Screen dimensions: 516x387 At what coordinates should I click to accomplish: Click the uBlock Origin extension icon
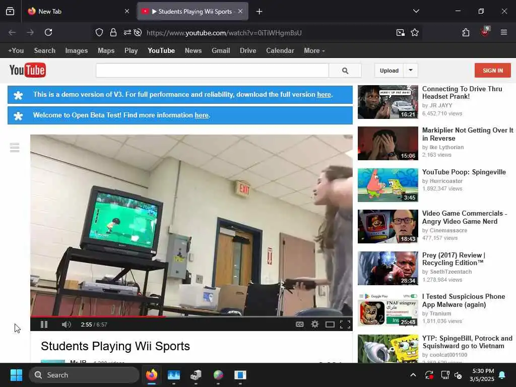[x=485, y=32]
